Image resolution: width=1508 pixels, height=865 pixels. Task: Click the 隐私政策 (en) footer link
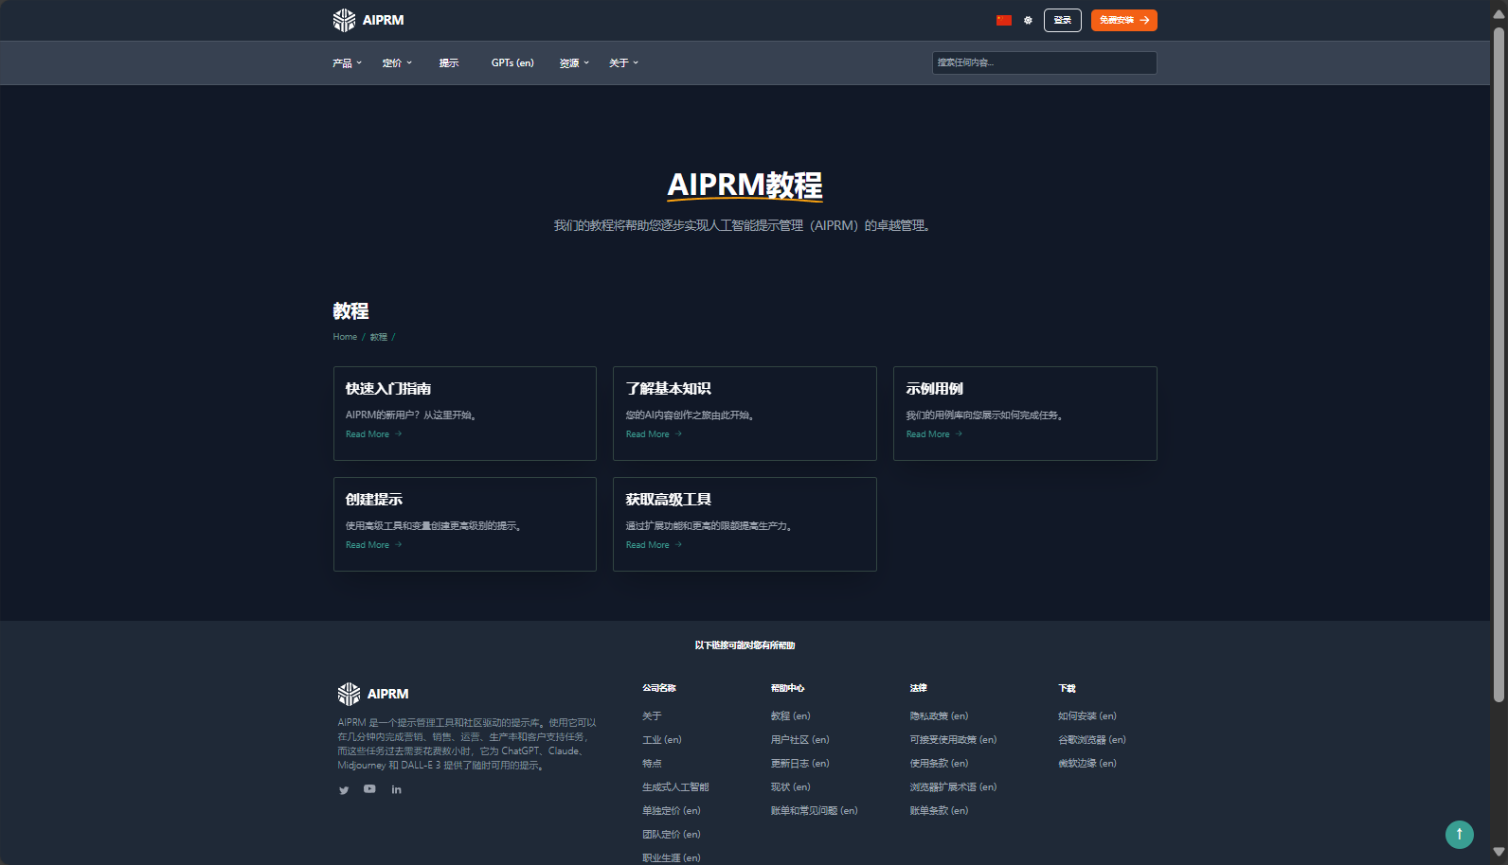[x=940, y=716]
